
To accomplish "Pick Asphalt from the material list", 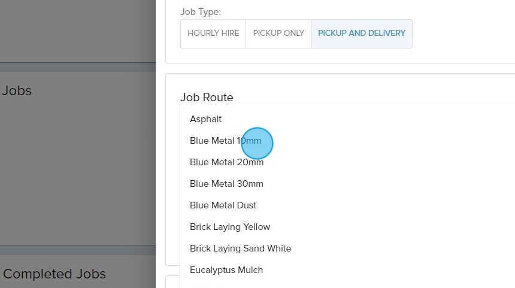I will [x=206, y=119].
